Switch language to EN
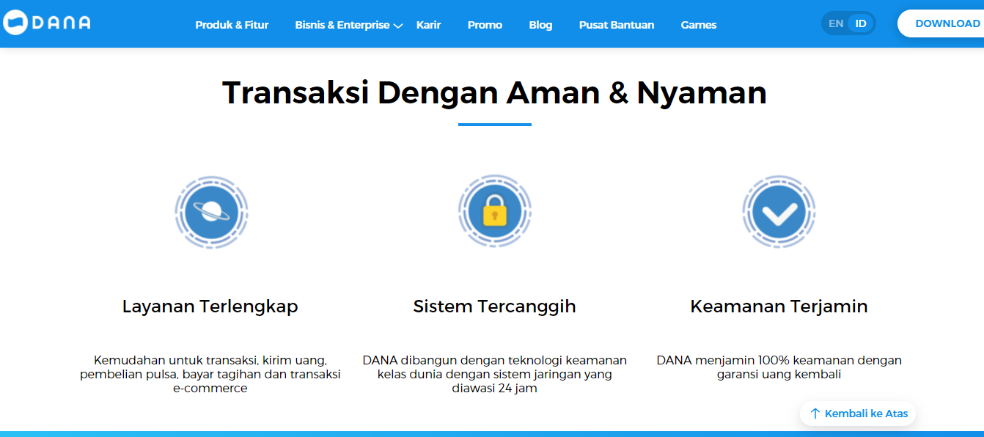 tap(836, 23)
